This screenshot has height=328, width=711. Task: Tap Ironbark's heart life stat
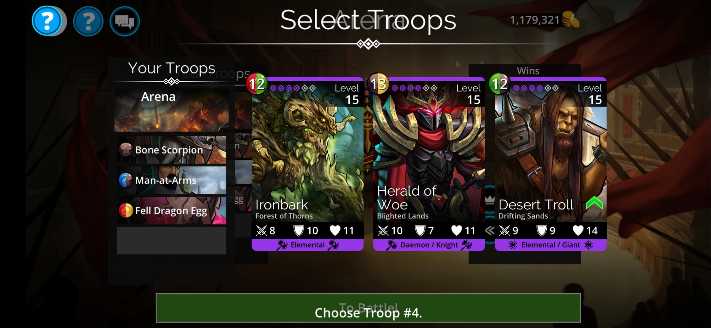[x=342, y=231]
